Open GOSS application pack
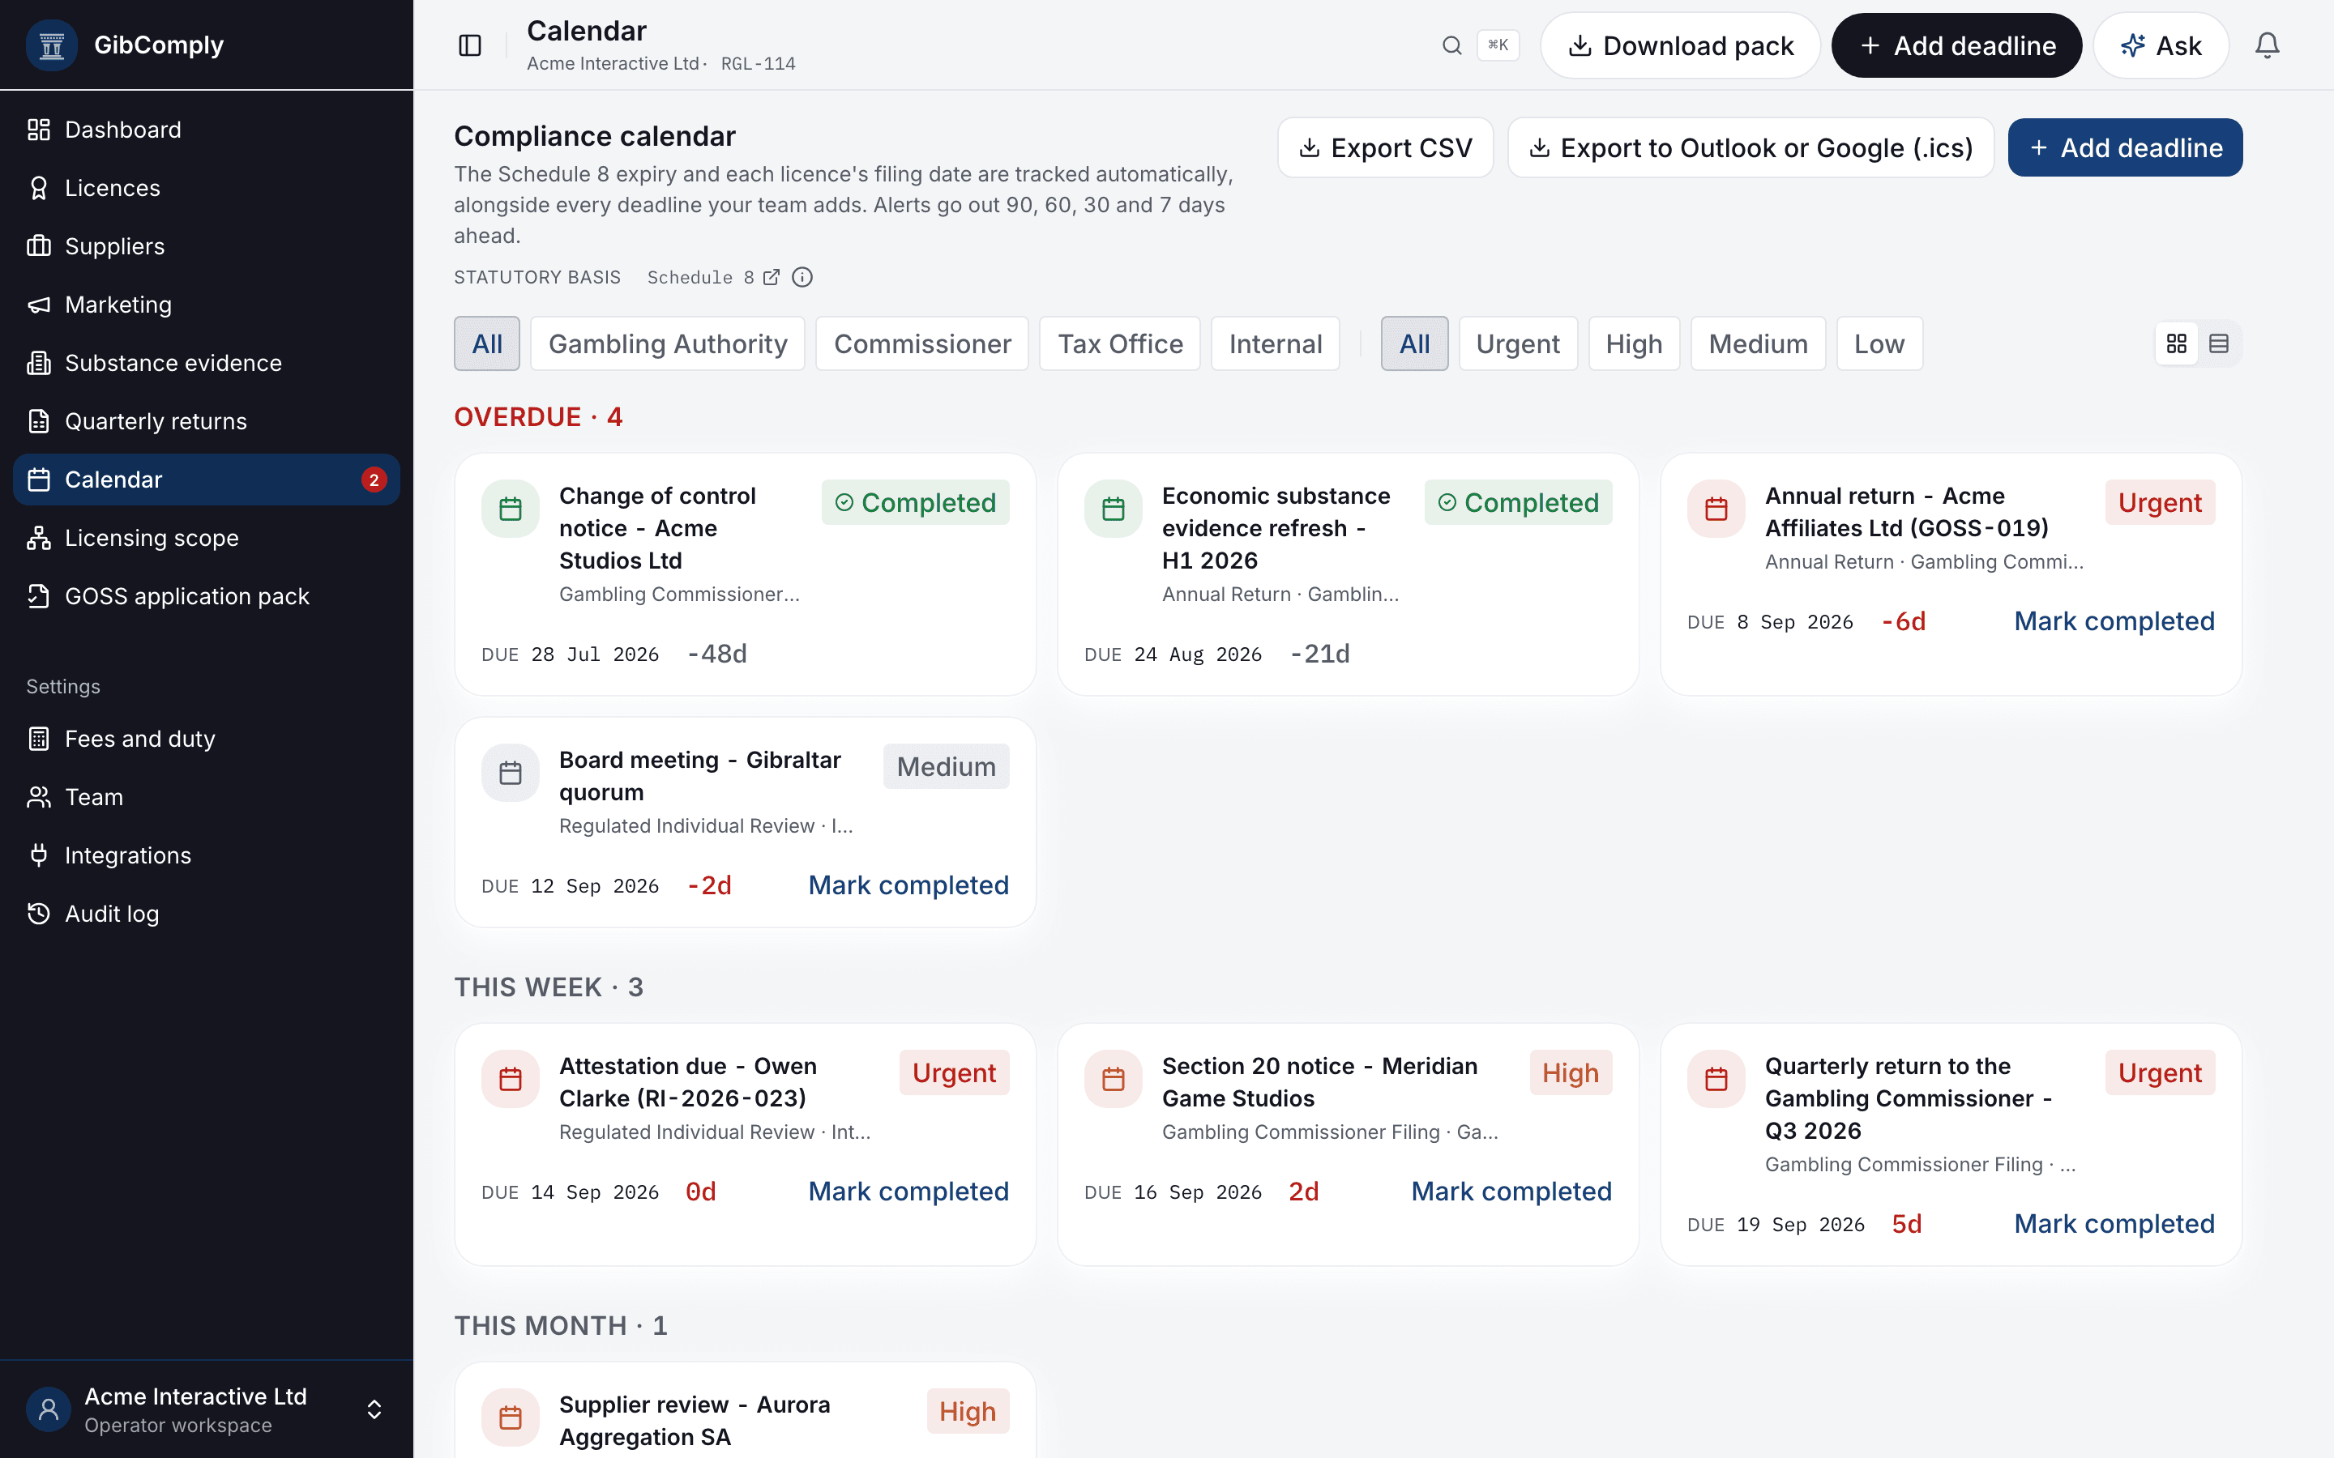The image size is (2334, 1458). [207, 596]
